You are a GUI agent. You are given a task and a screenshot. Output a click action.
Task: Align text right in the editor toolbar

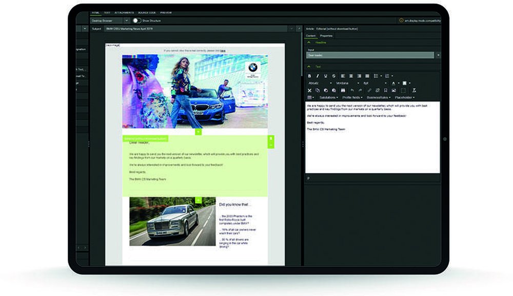click(x=359, y=76)
